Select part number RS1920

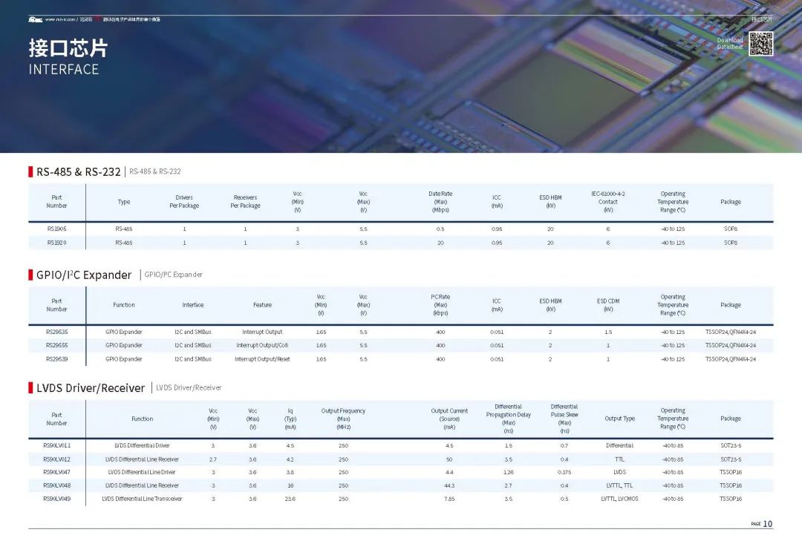tap(56, 243)
